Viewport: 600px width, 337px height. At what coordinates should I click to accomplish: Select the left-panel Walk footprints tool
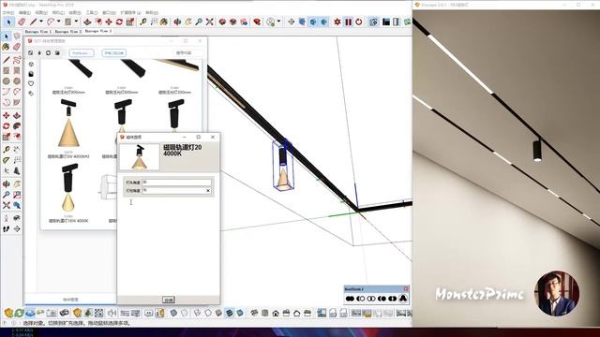7,228
